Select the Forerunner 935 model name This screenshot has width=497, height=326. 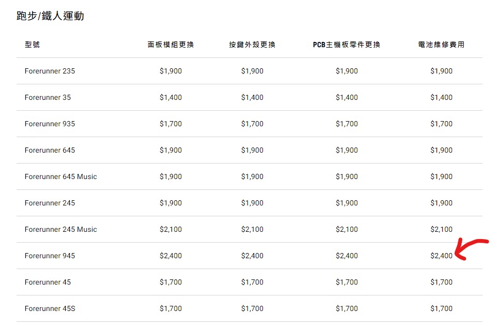pos(50,124)
